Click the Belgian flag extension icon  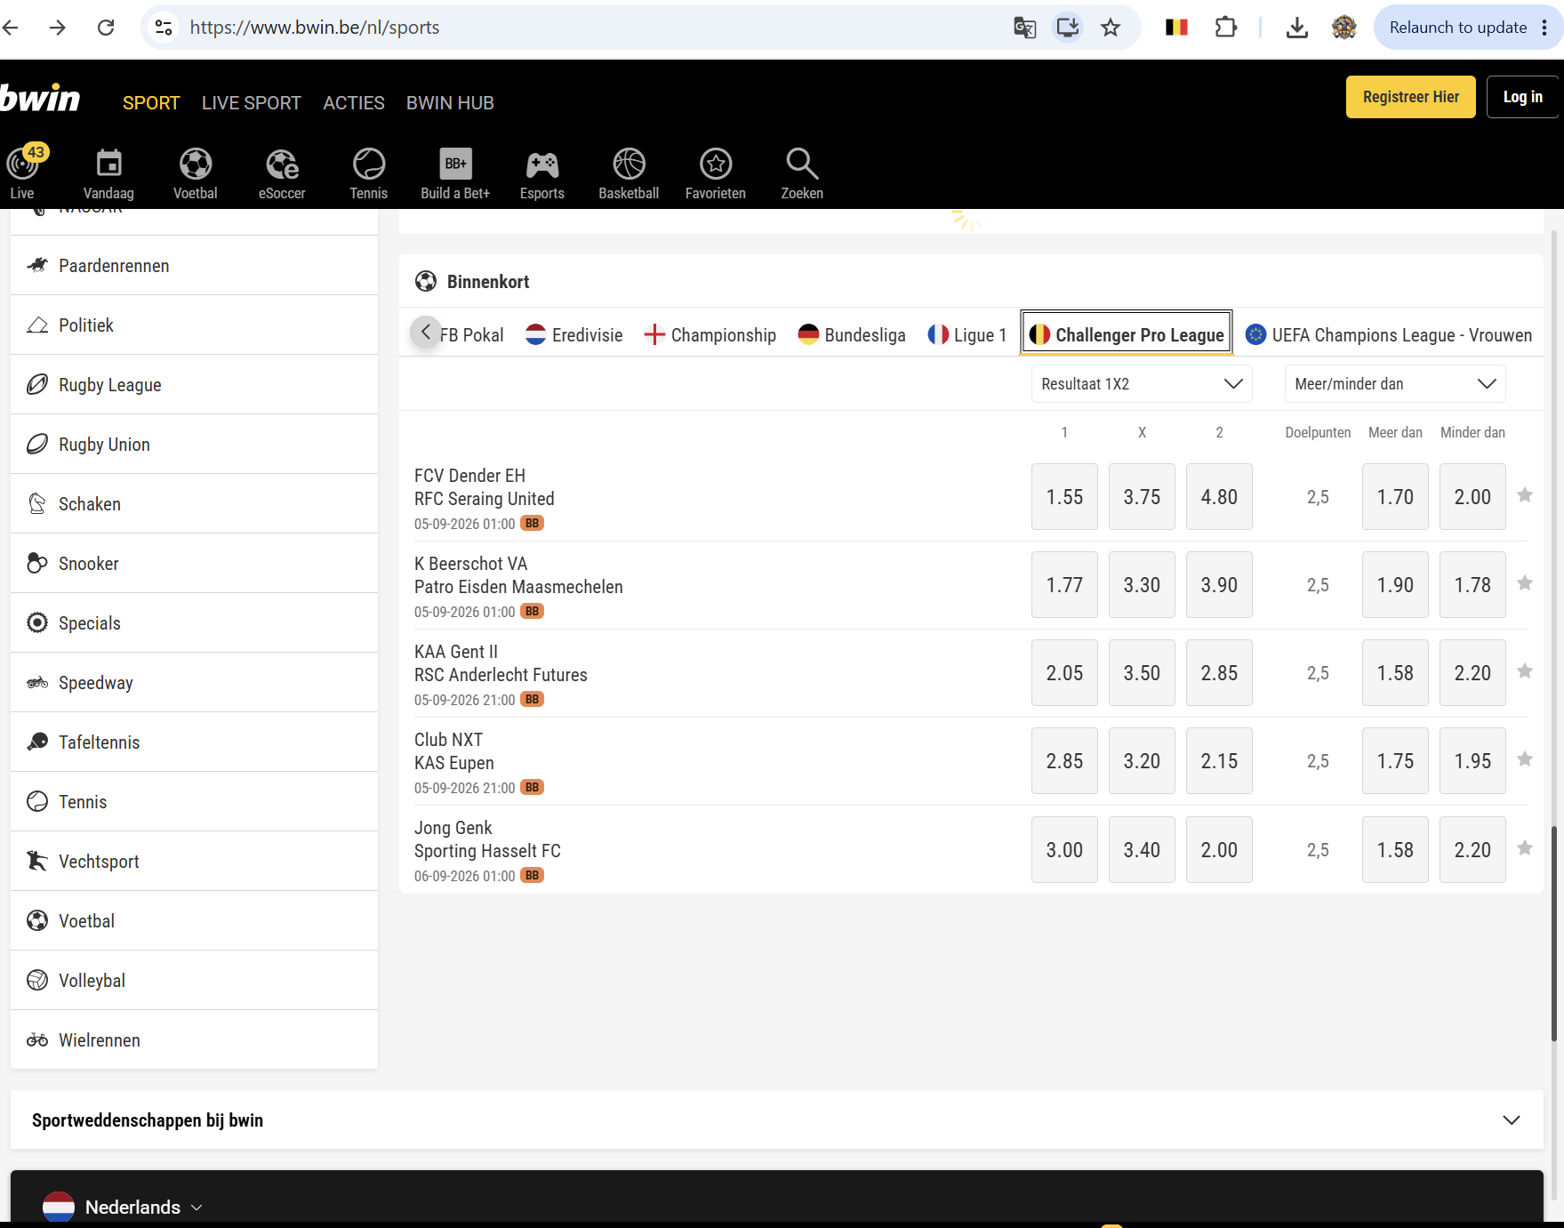(x=1176, y=28)
